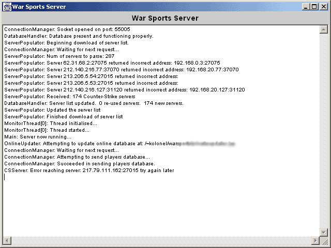Screen dimensions: 331x248
Task: Click the vertical scrollbar down arrow
Action: pos(323,233)
